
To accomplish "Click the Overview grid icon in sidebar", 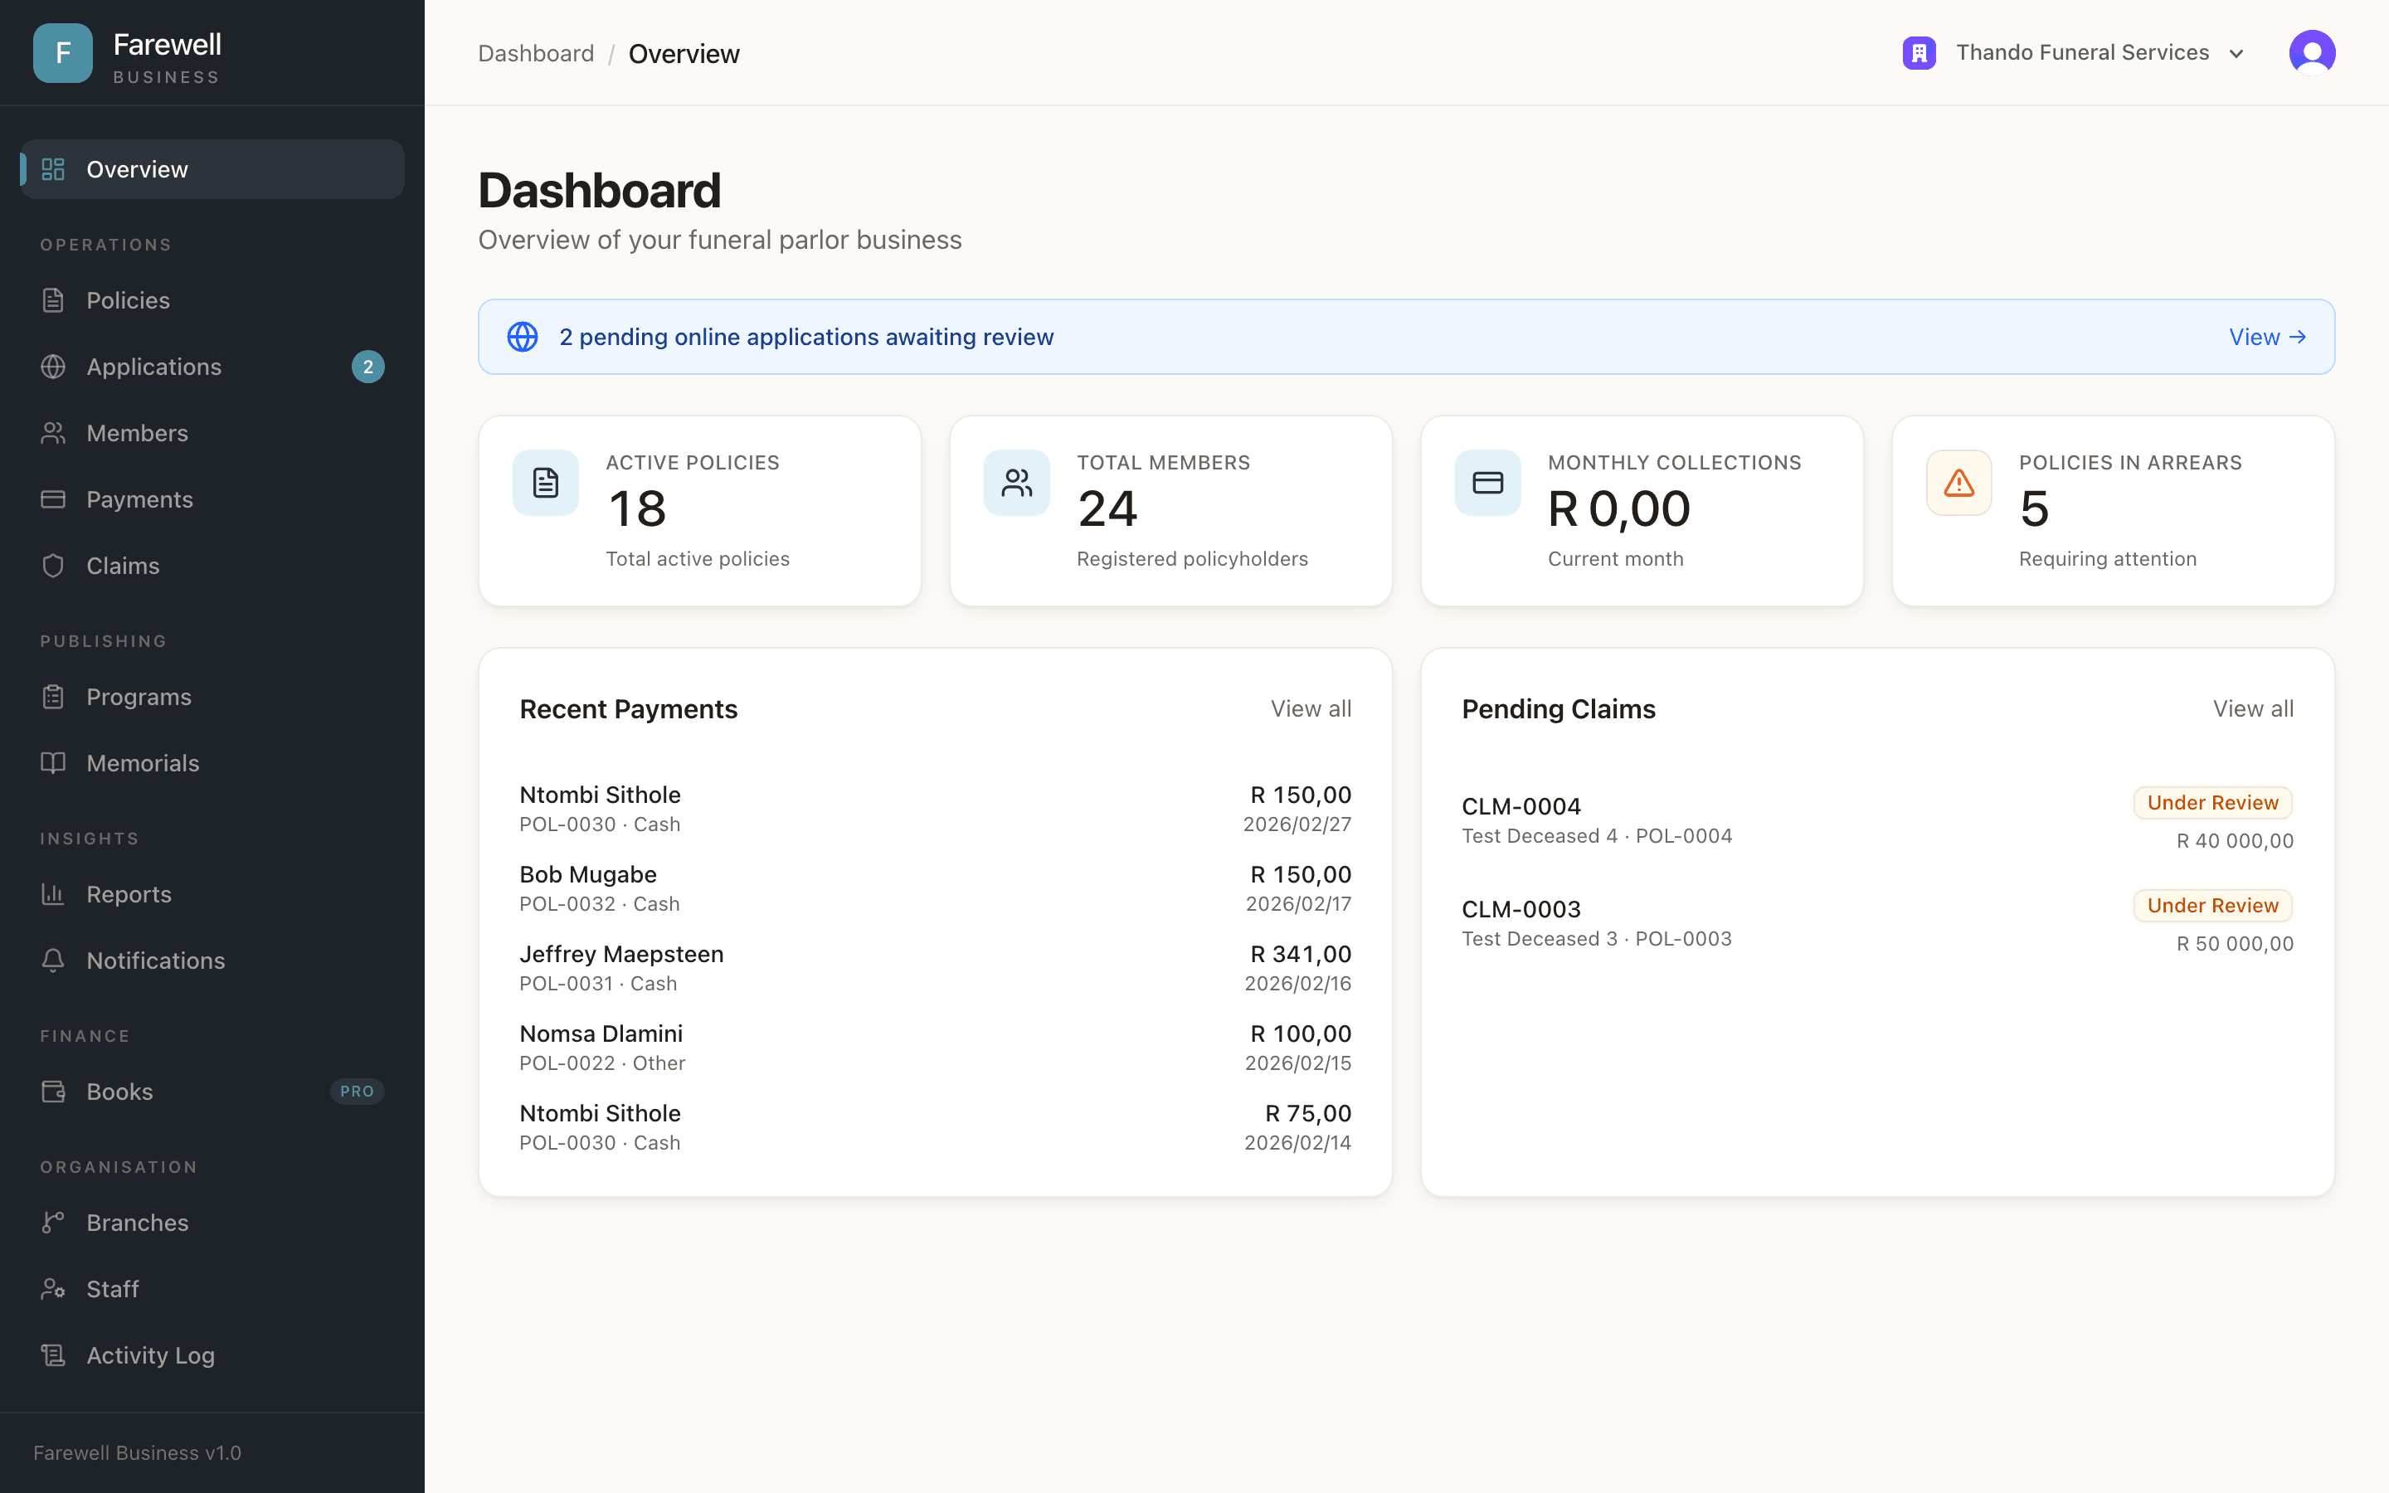I will (x=53, y=170).
